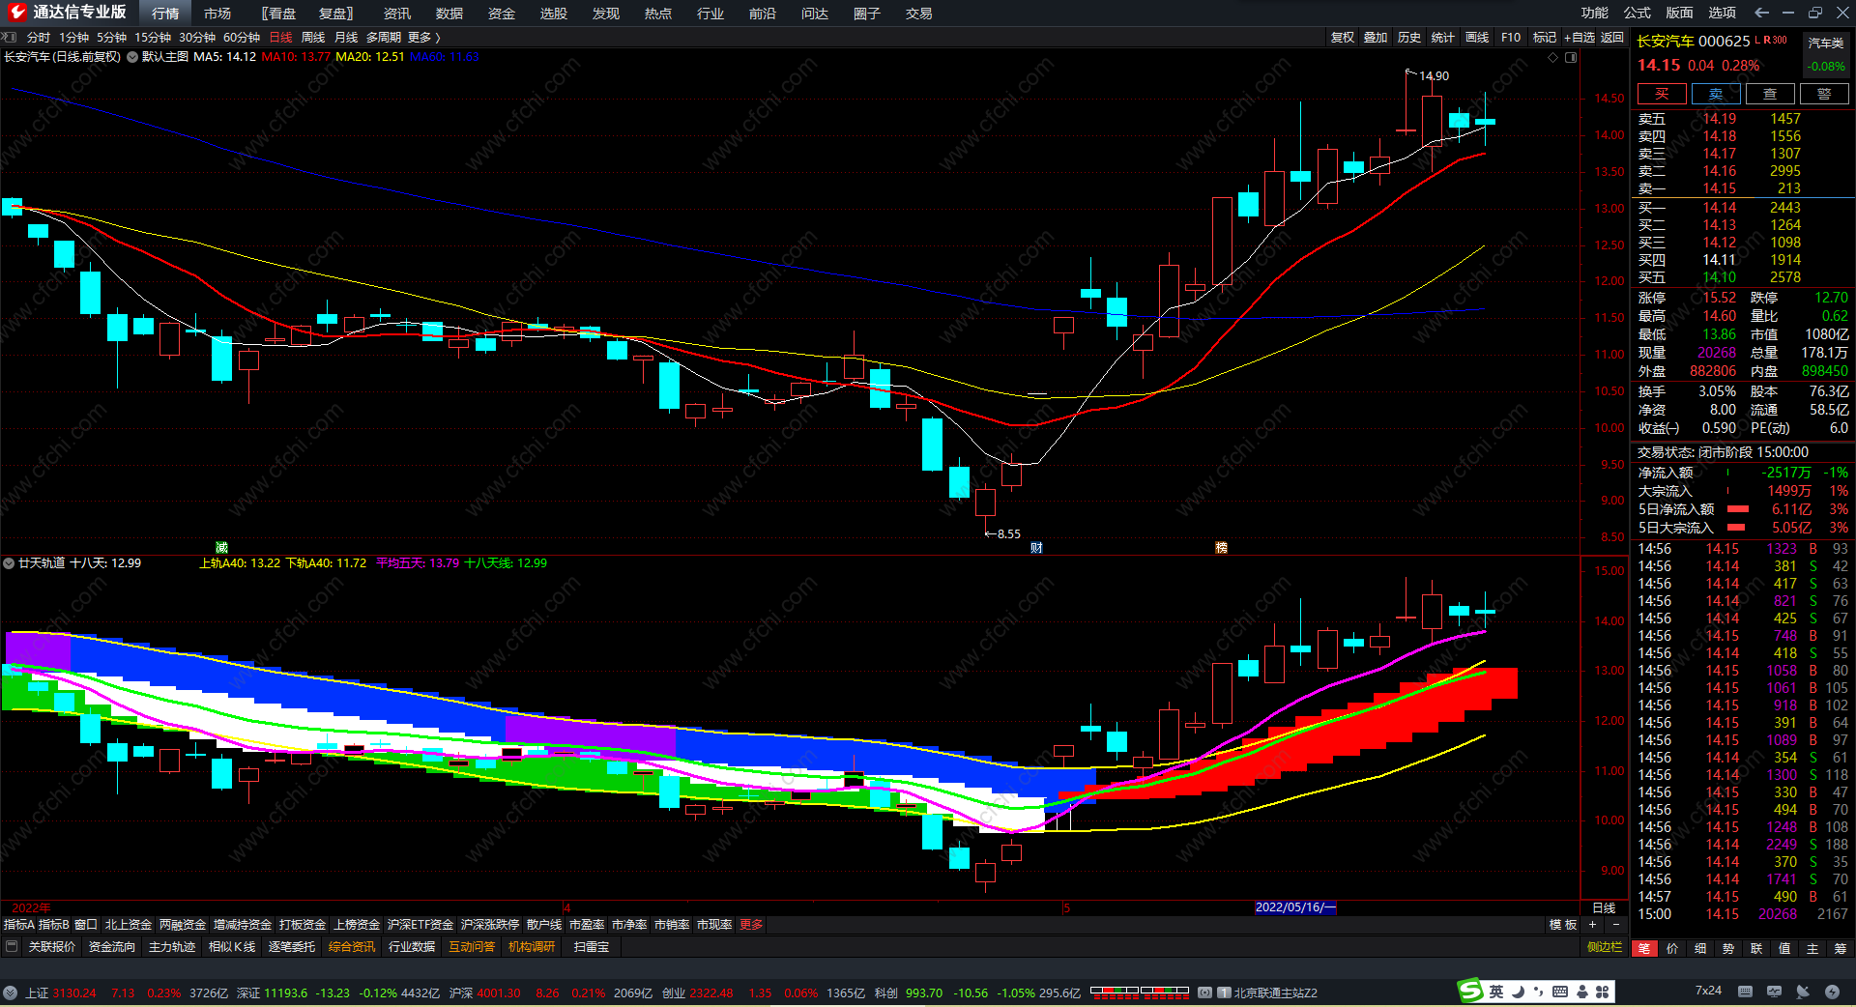Screen dimensions: 1856x1007
Task: Click the diamond marker icon on chart
Action: tap(1553, 58)
